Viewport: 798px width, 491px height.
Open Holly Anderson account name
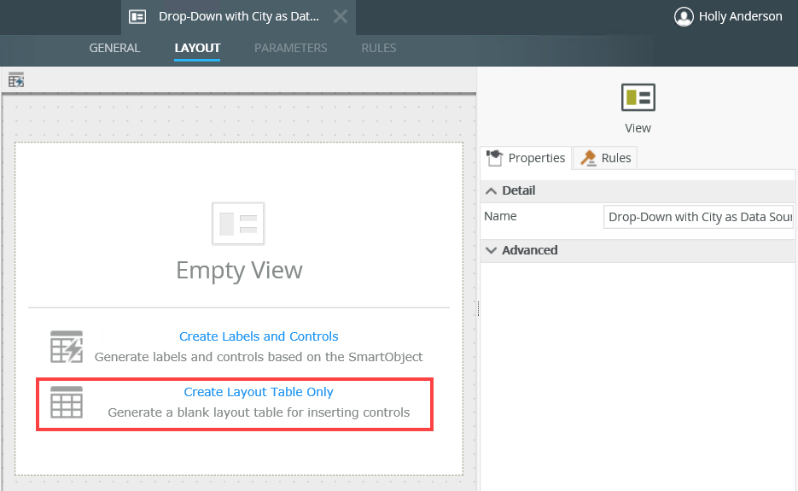click(741, 16)
